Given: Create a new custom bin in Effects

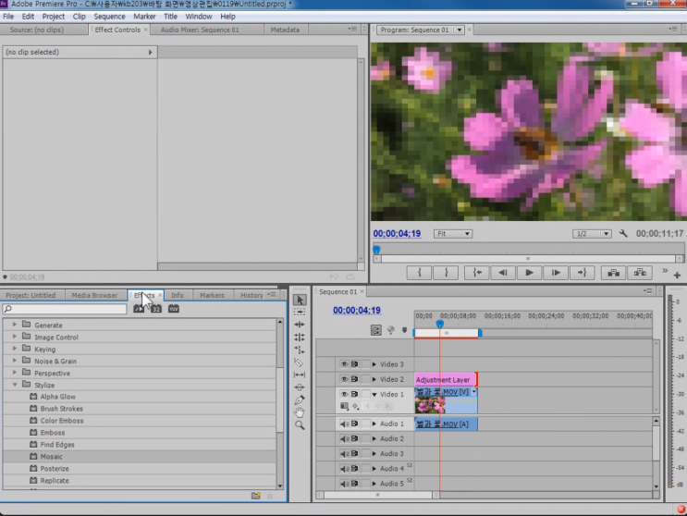Looking at the screenshot, I should pyautogui.click(x=256, y=496).
